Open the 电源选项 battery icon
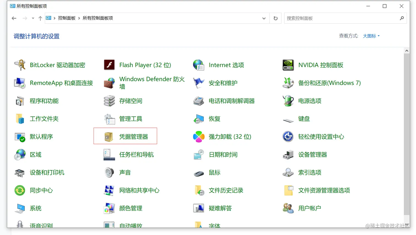Image resolution: width=416 pixels, height=235 pixels. tap(288, 101)
